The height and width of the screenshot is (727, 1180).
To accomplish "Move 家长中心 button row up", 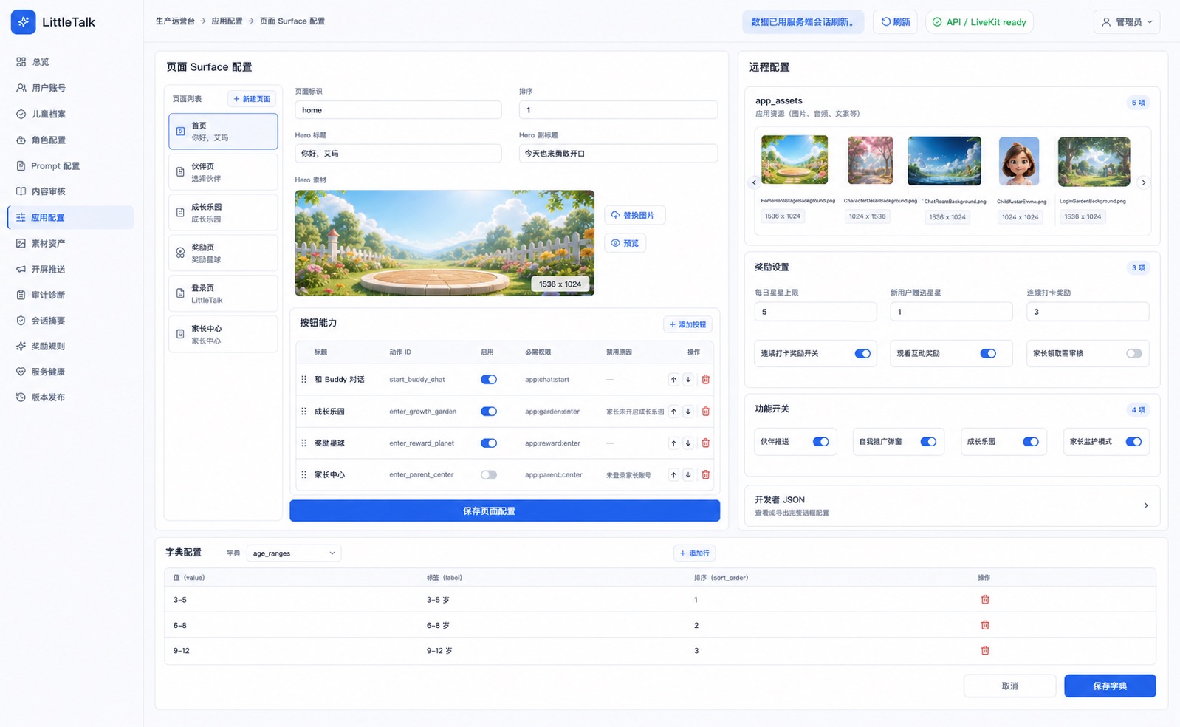I will point(673,475).
